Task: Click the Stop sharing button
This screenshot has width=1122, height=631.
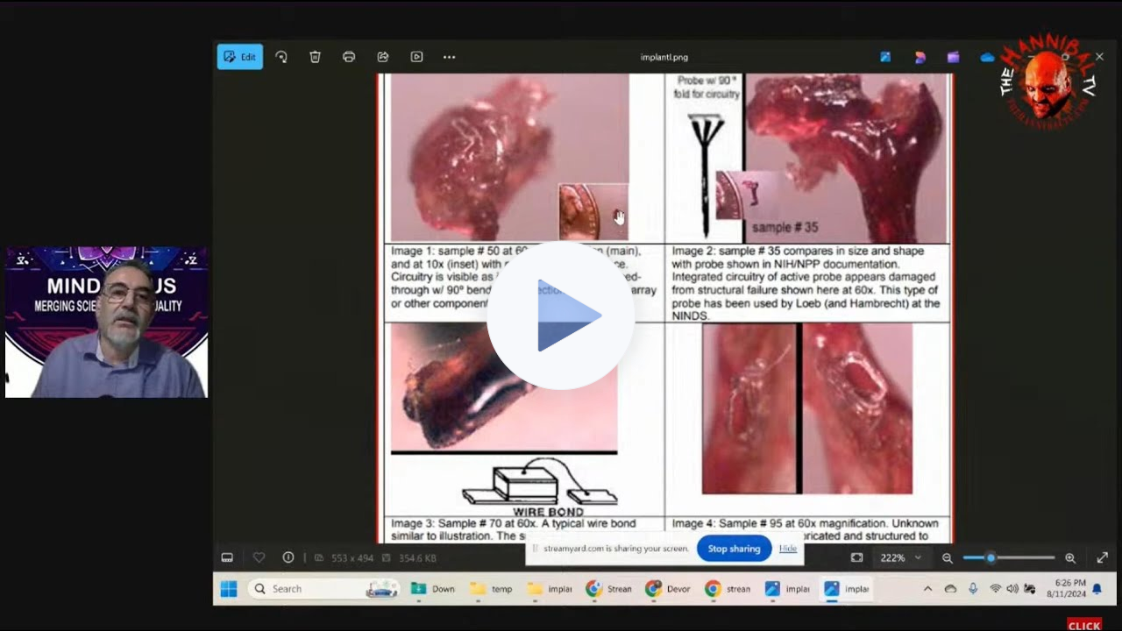Action: (734, 549)
